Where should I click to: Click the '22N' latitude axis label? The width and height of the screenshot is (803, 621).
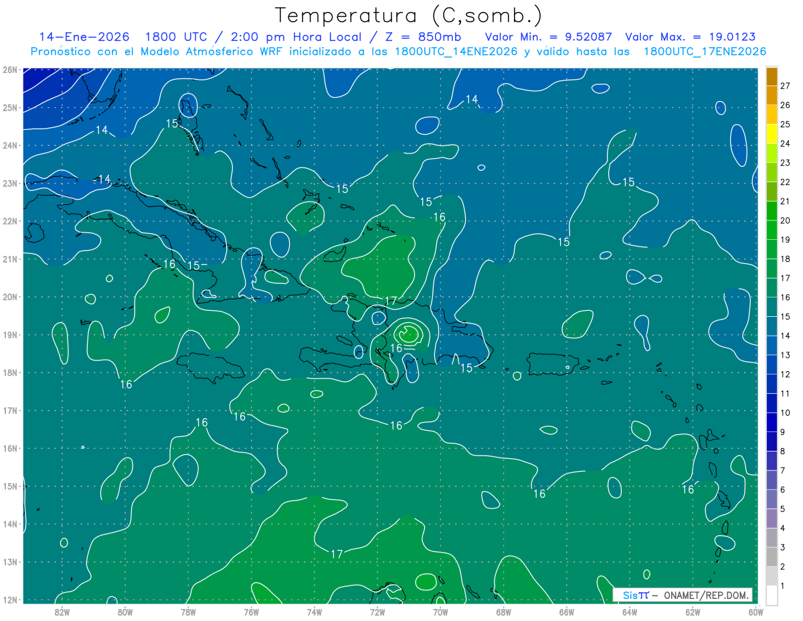click(10, 221)
